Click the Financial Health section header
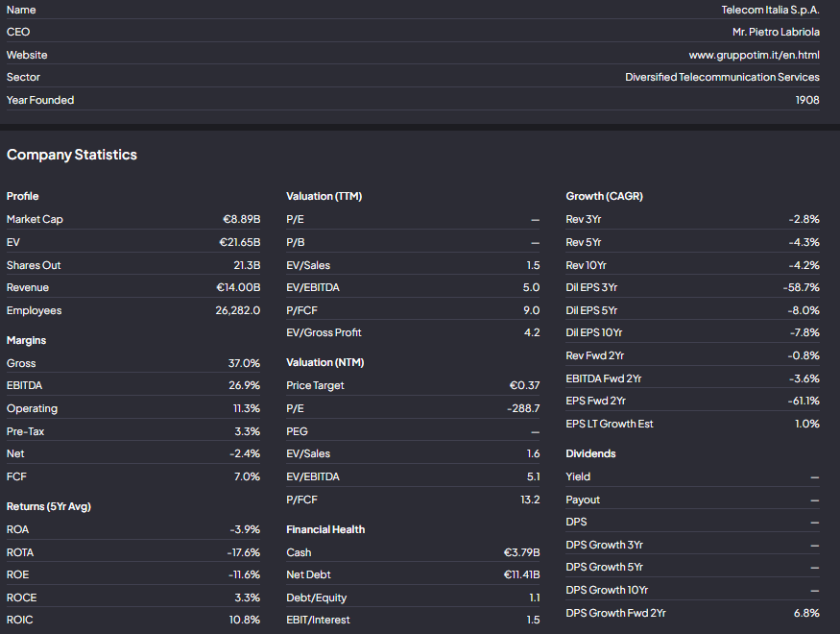The image size is (840, 634). point(325,530)
